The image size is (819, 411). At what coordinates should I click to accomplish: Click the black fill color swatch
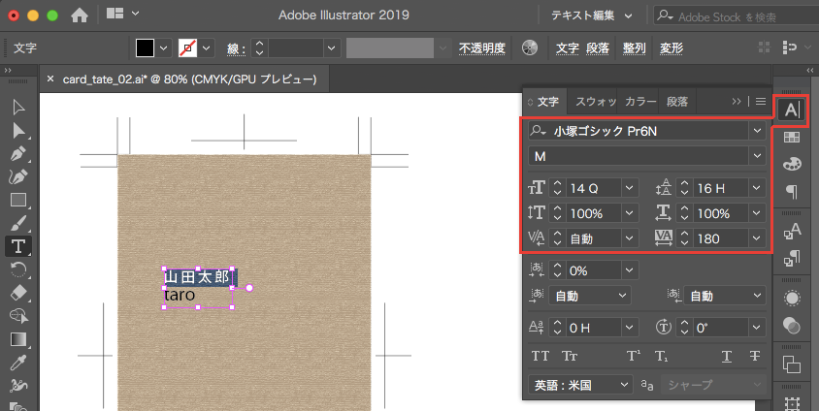145,47
